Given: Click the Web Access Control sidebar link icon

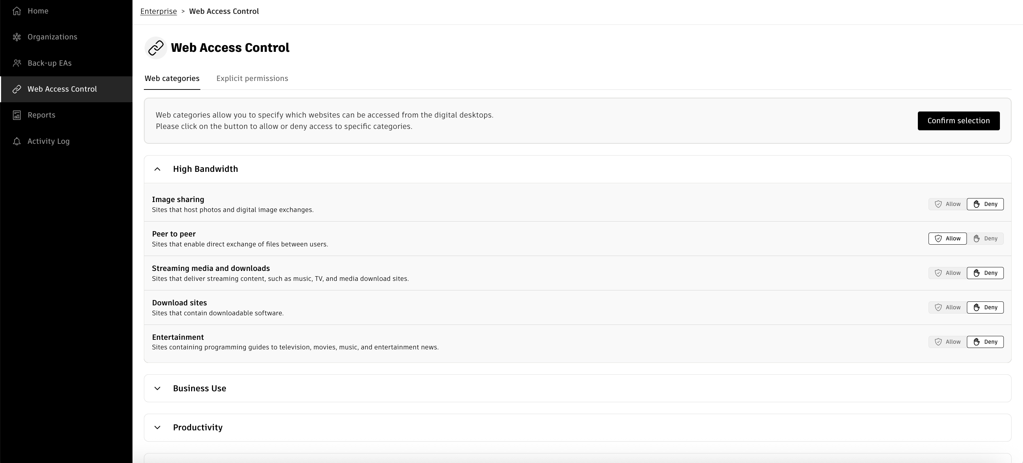Looking at the screenshot, I should (17, 89).
